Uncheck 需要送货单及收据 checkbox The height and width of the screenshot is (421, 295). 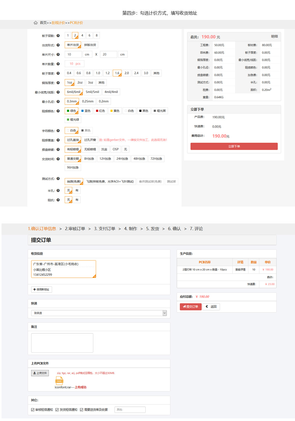(82, 410)
